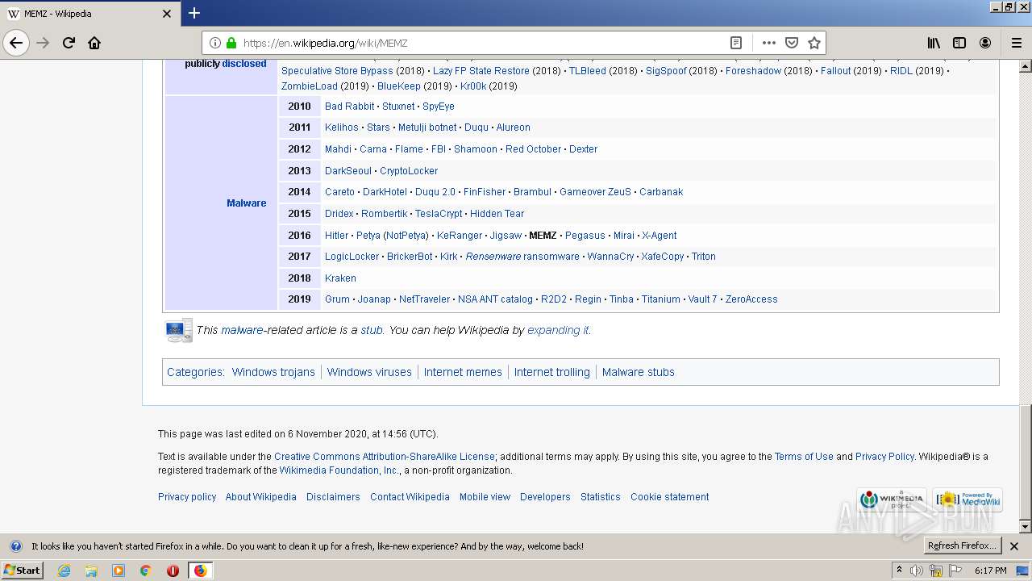
Task: Open Windows trojans category
Action: (x=273, y=372)
